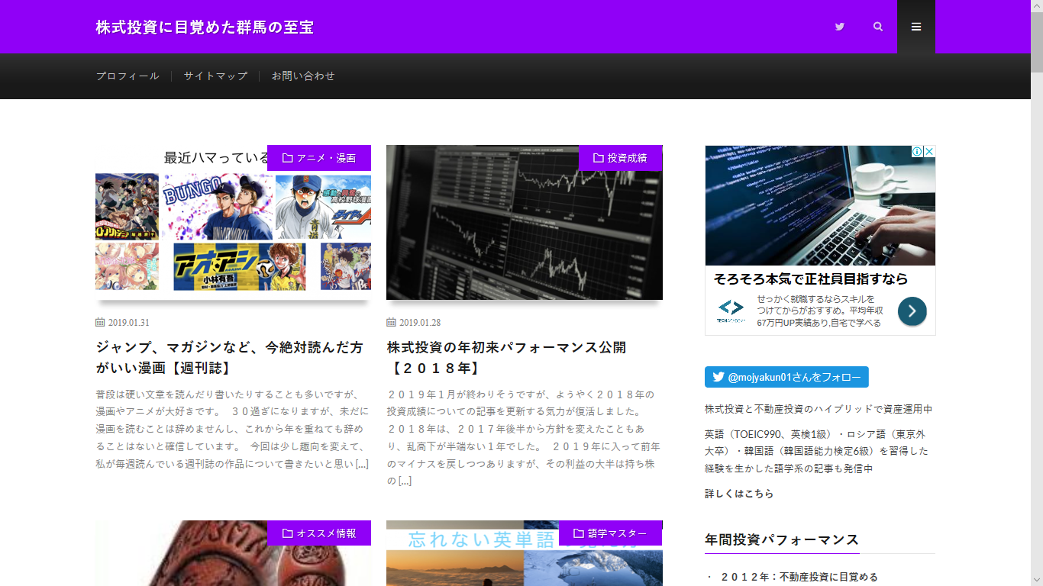This screenshot has height=586, width=1043.
Task: Select the 語学マスター category tag
Action: pyautogui.click(x=610, y=533)
